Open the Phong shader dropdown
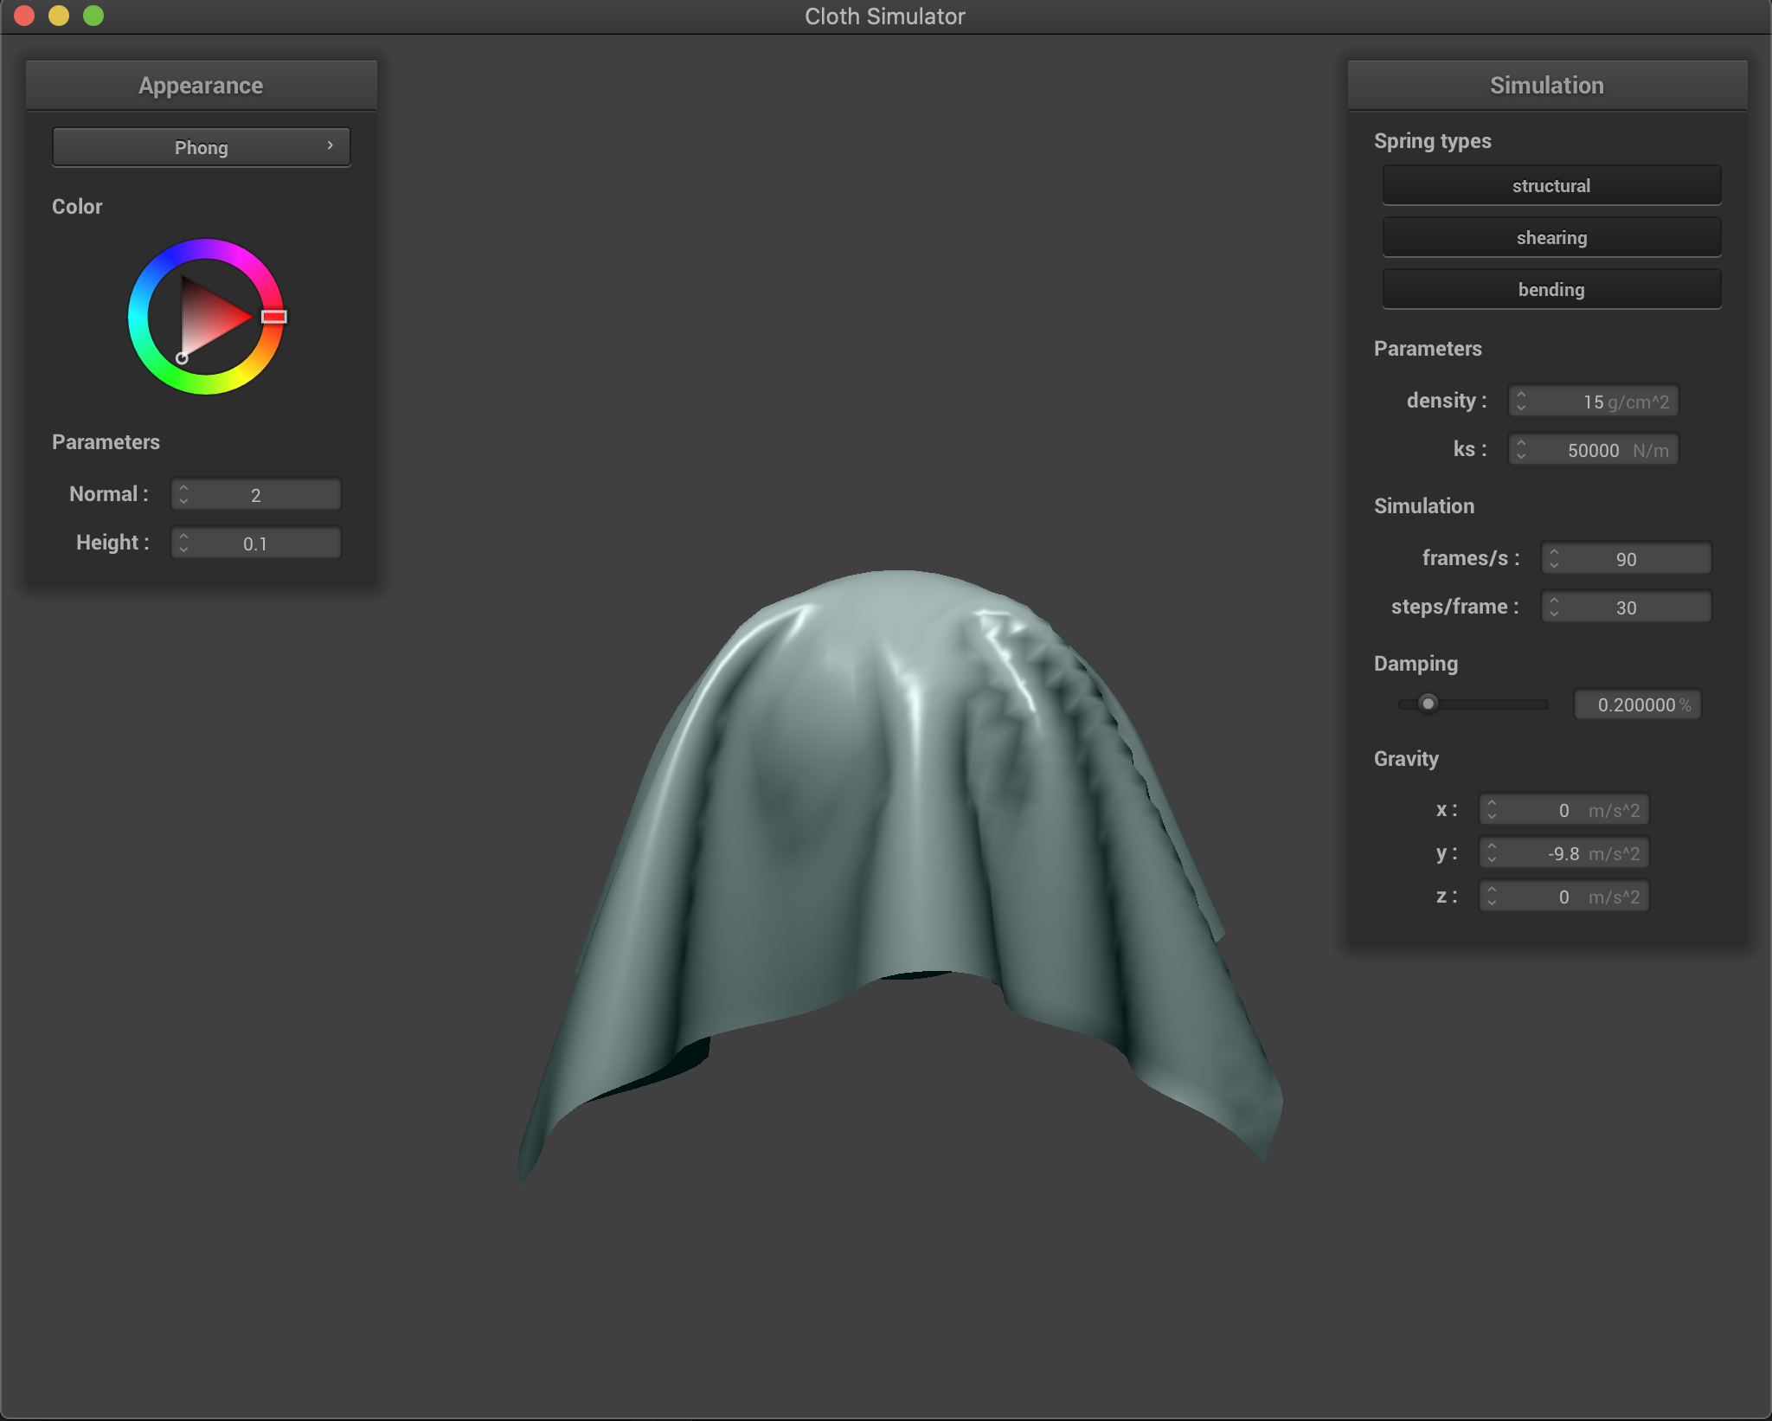Screen dimensions: 1772x1421 (201, 147)
